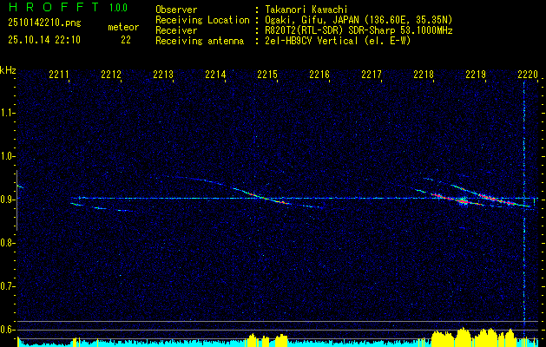Click the 2213 time marker
The image size is (546, 347).
[x=163, y=74]
